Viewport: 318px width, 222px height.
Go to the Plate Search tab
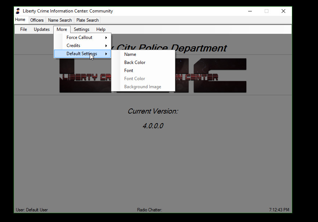87,20
